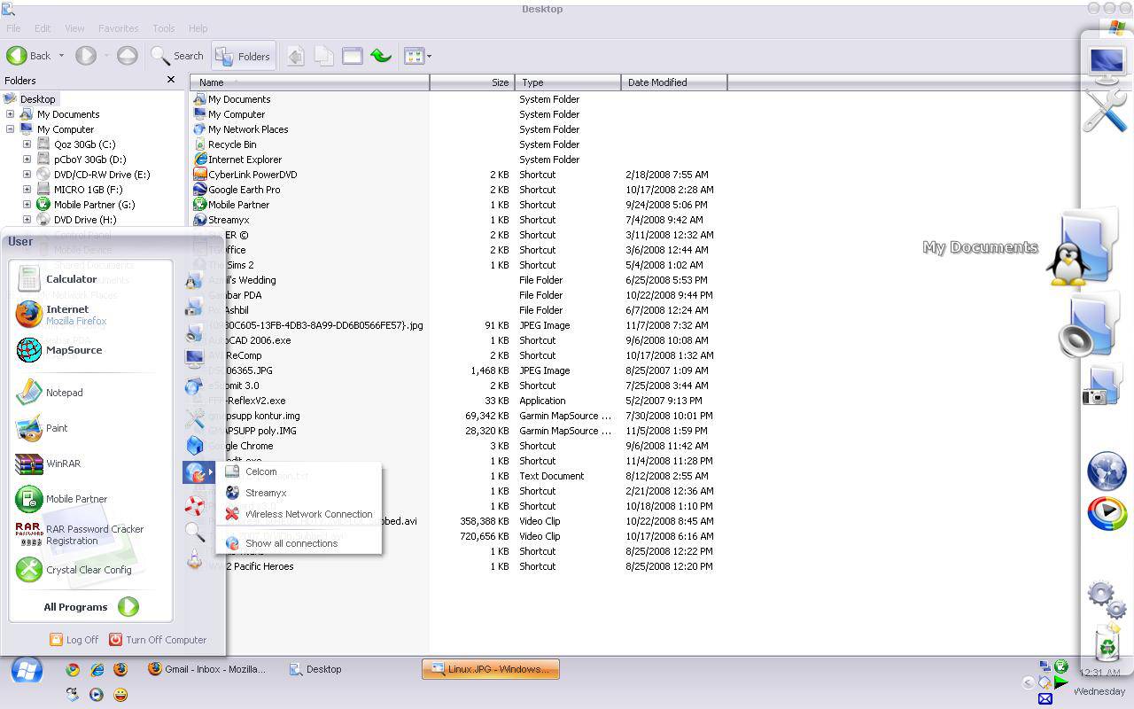This screenshot has width=1134, height=709.
Task: Click magnifier Search icon in start menu
Action: pos(195,532)
